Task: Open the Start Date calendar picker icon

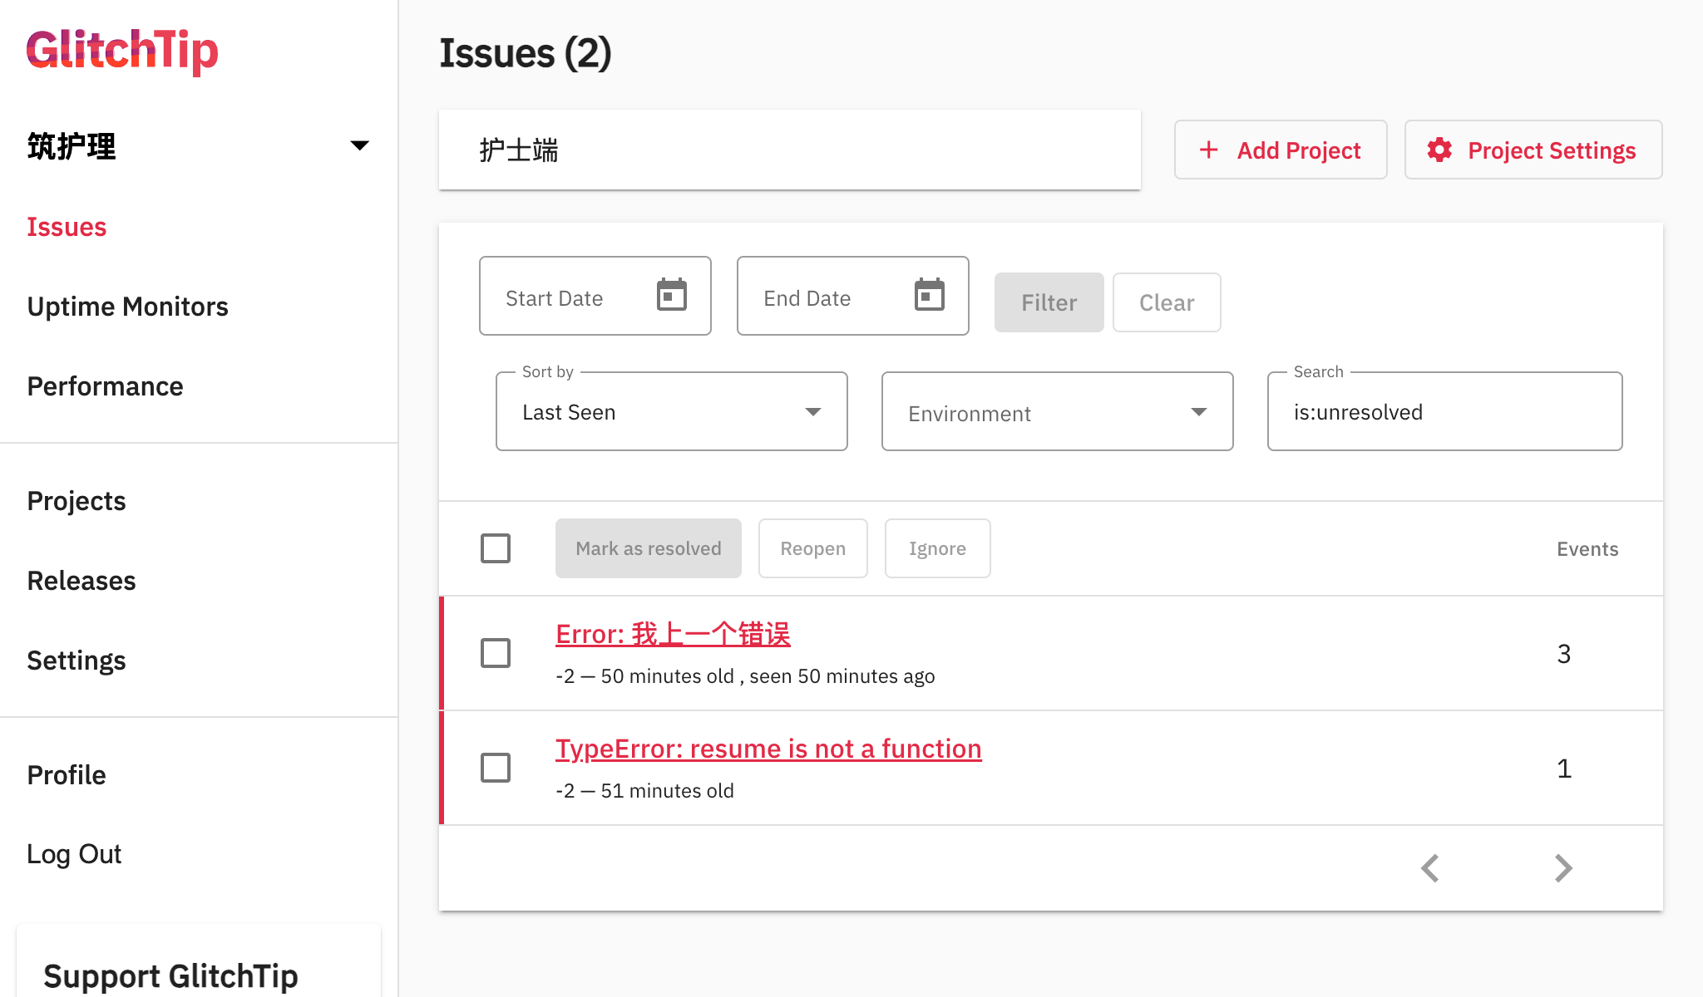Action: click(x=671, y=295)
